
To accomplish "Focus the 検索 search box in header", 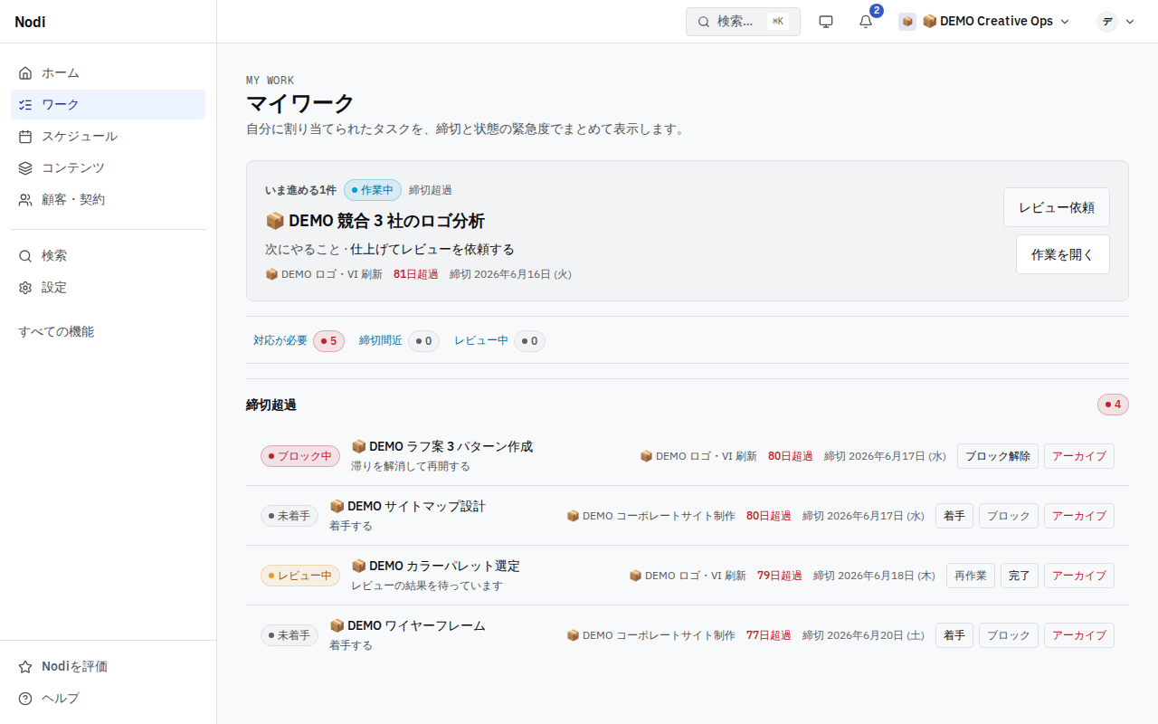I will (743, 22).
